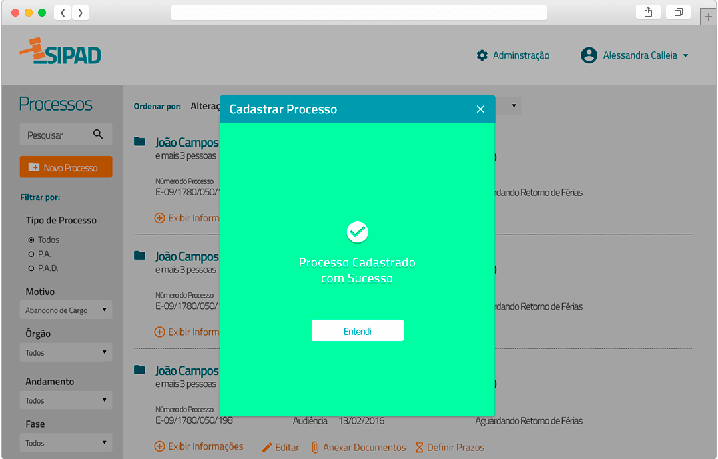This screenshot has width=718, height=459.
Task: Click the Entendi button
Action: [x=358, y=331]
